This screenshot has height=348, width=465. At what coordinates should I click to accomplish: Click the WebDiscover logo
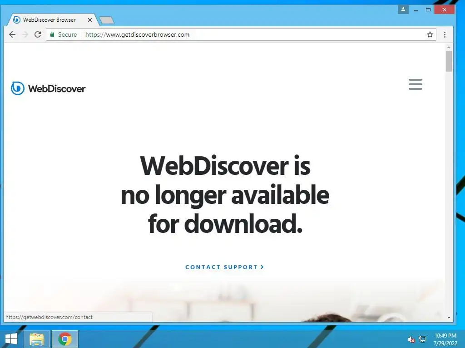[48, 88]
